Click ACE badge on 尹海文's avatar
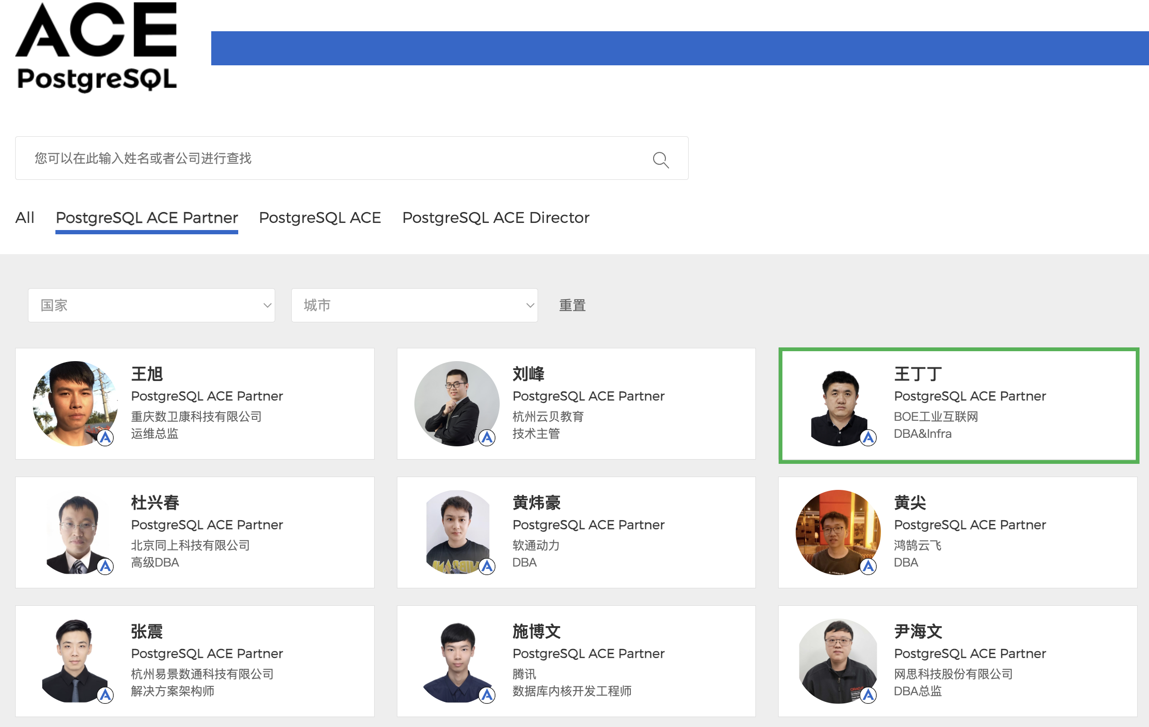This screenshot has width=1149, height=727. pos(868,695)
